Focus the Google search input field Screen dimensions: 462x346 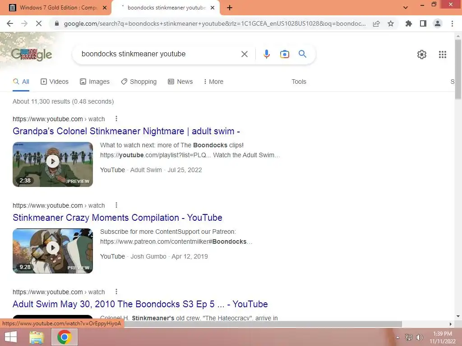159,54
